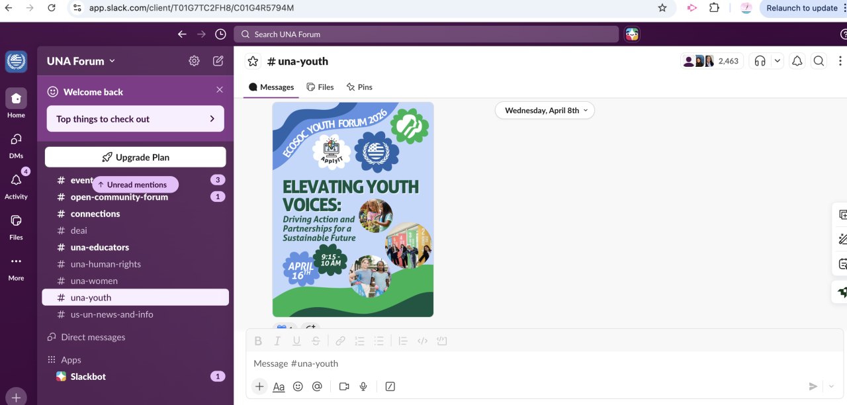Open the open-community-forum channel
Screen dimensions: 847x405
pos(135,197)
